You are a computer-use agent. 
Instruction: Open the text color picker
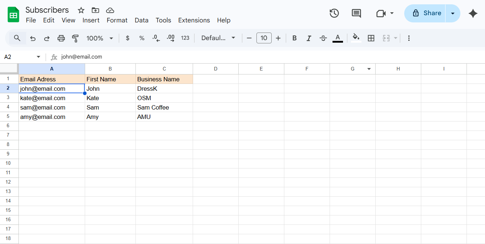point(337,38)
